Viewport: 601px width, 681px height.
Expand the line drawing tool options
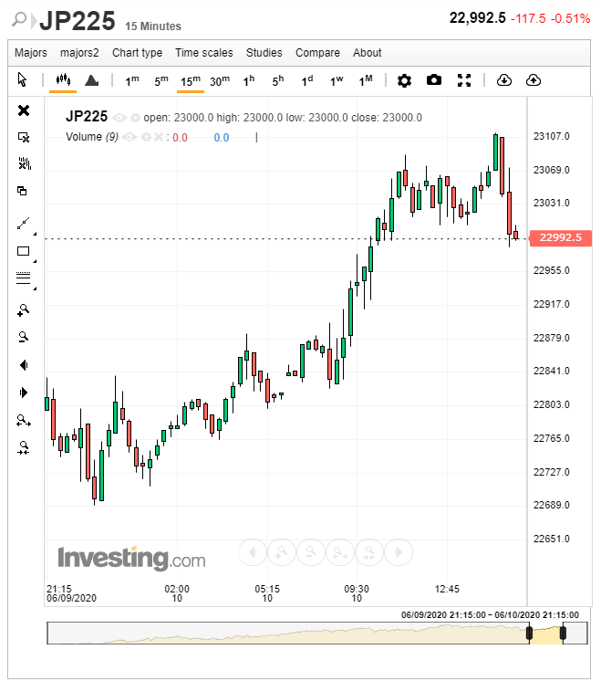(34, 233)
